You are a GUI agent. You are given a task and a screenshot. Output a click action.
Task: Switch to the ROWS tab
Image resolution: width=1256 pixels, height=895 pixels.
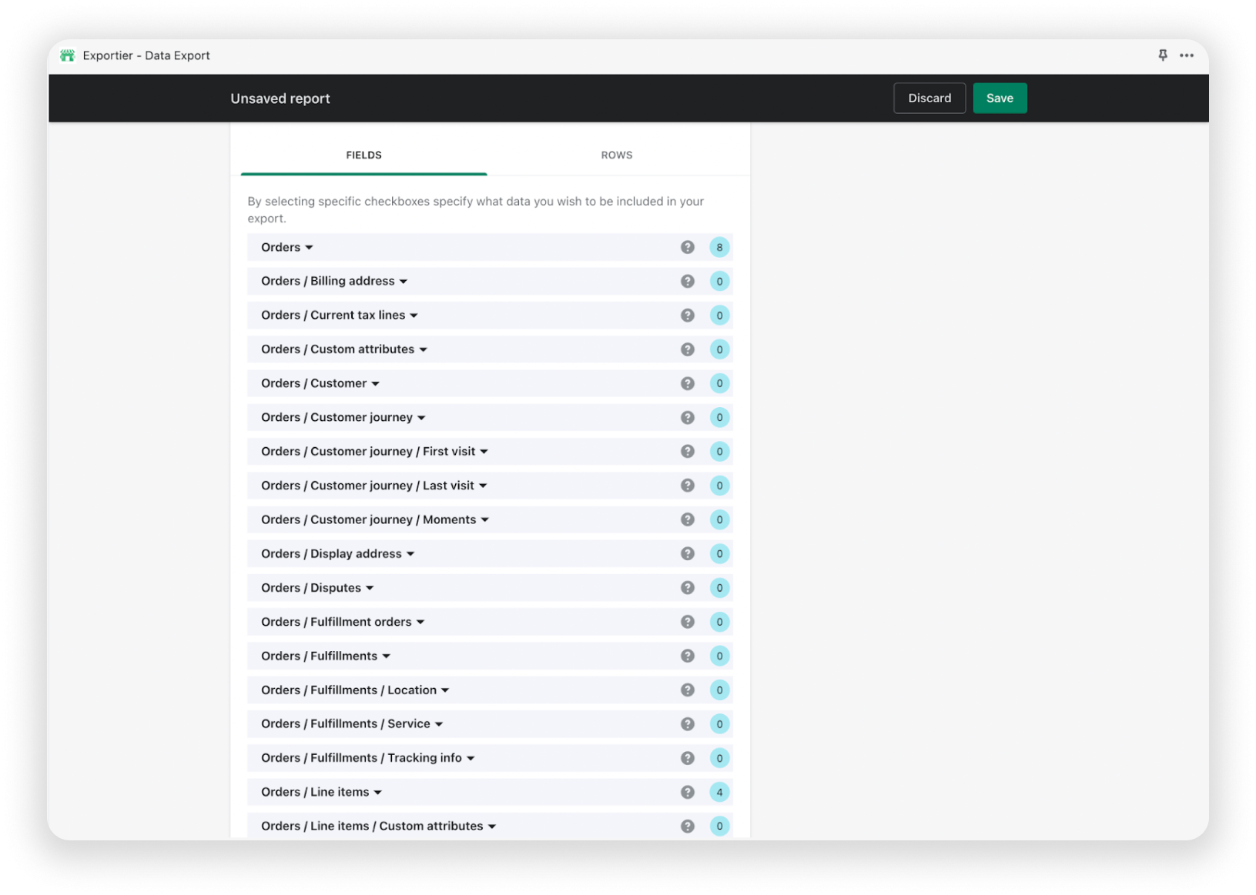coord(616,155)
